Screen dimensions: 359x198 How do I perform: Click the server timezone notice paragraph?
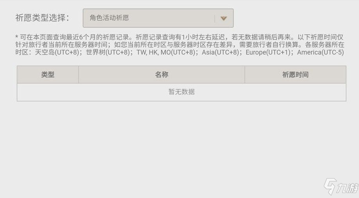tap(180, 45)
